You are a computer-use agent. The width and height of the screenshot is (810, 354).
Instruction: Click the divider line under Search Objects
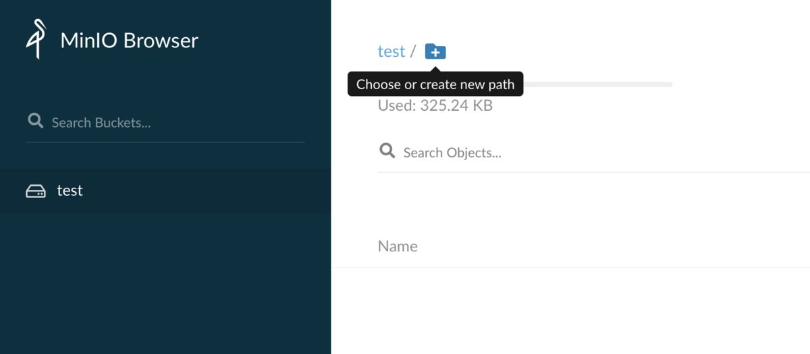tap(594, 172)
